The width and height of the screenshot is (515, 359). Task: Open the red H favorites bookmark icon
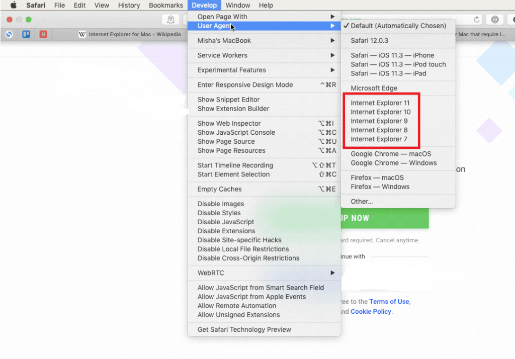[43, 34]
